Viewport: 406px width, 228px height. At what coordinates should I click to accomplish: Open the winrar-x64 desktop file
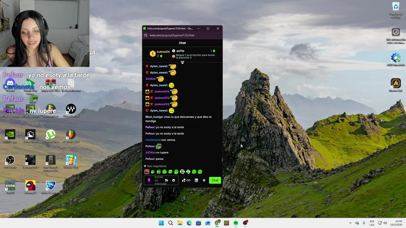51,85
